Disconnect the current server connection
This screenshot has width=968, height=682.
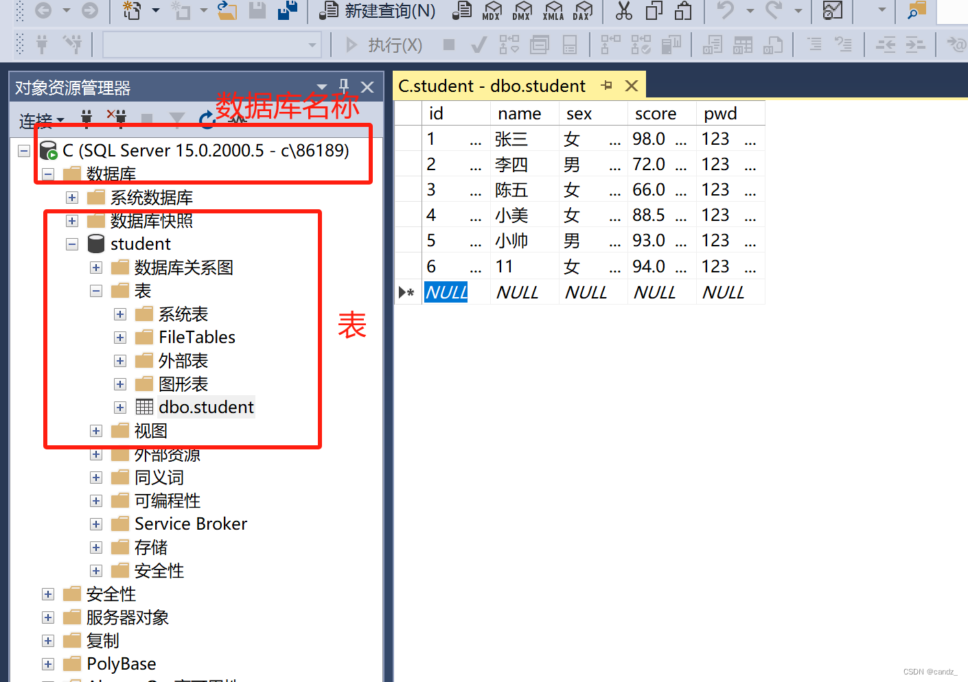(x=118, y=118)
